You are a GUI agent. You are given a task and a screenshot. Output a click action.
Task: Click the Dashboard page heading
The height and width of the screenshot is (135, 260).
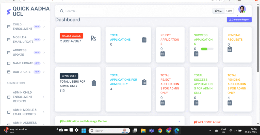pos(68,20)
